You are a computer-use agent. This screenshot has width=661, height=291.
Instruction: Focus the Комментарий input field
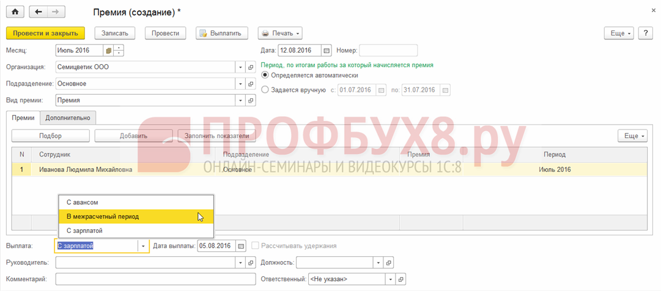pyautogui.click(x=155, y=279)
